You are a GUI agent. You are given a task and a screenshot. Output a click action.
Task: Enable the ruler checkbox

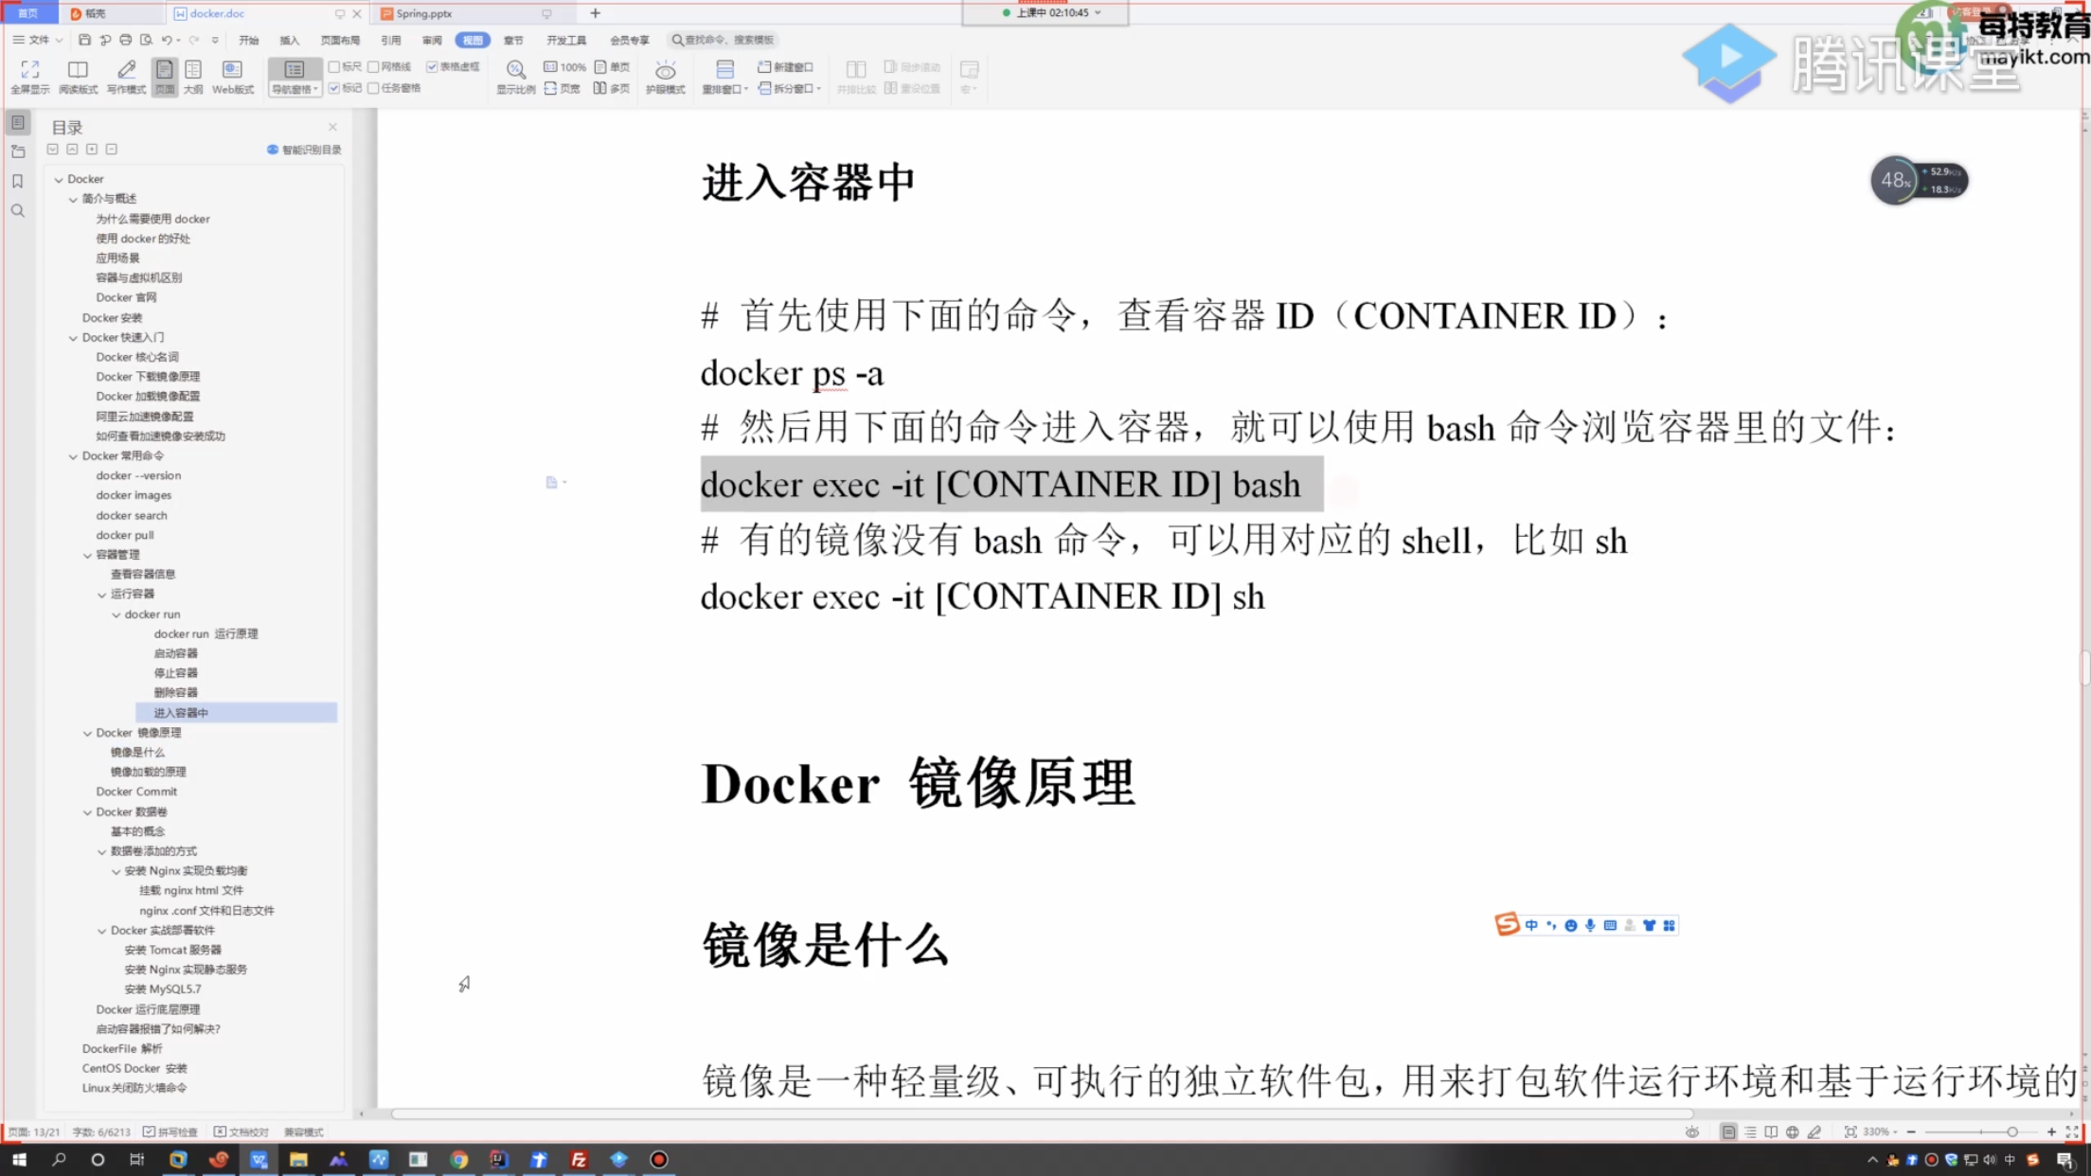tap(334, 66)
